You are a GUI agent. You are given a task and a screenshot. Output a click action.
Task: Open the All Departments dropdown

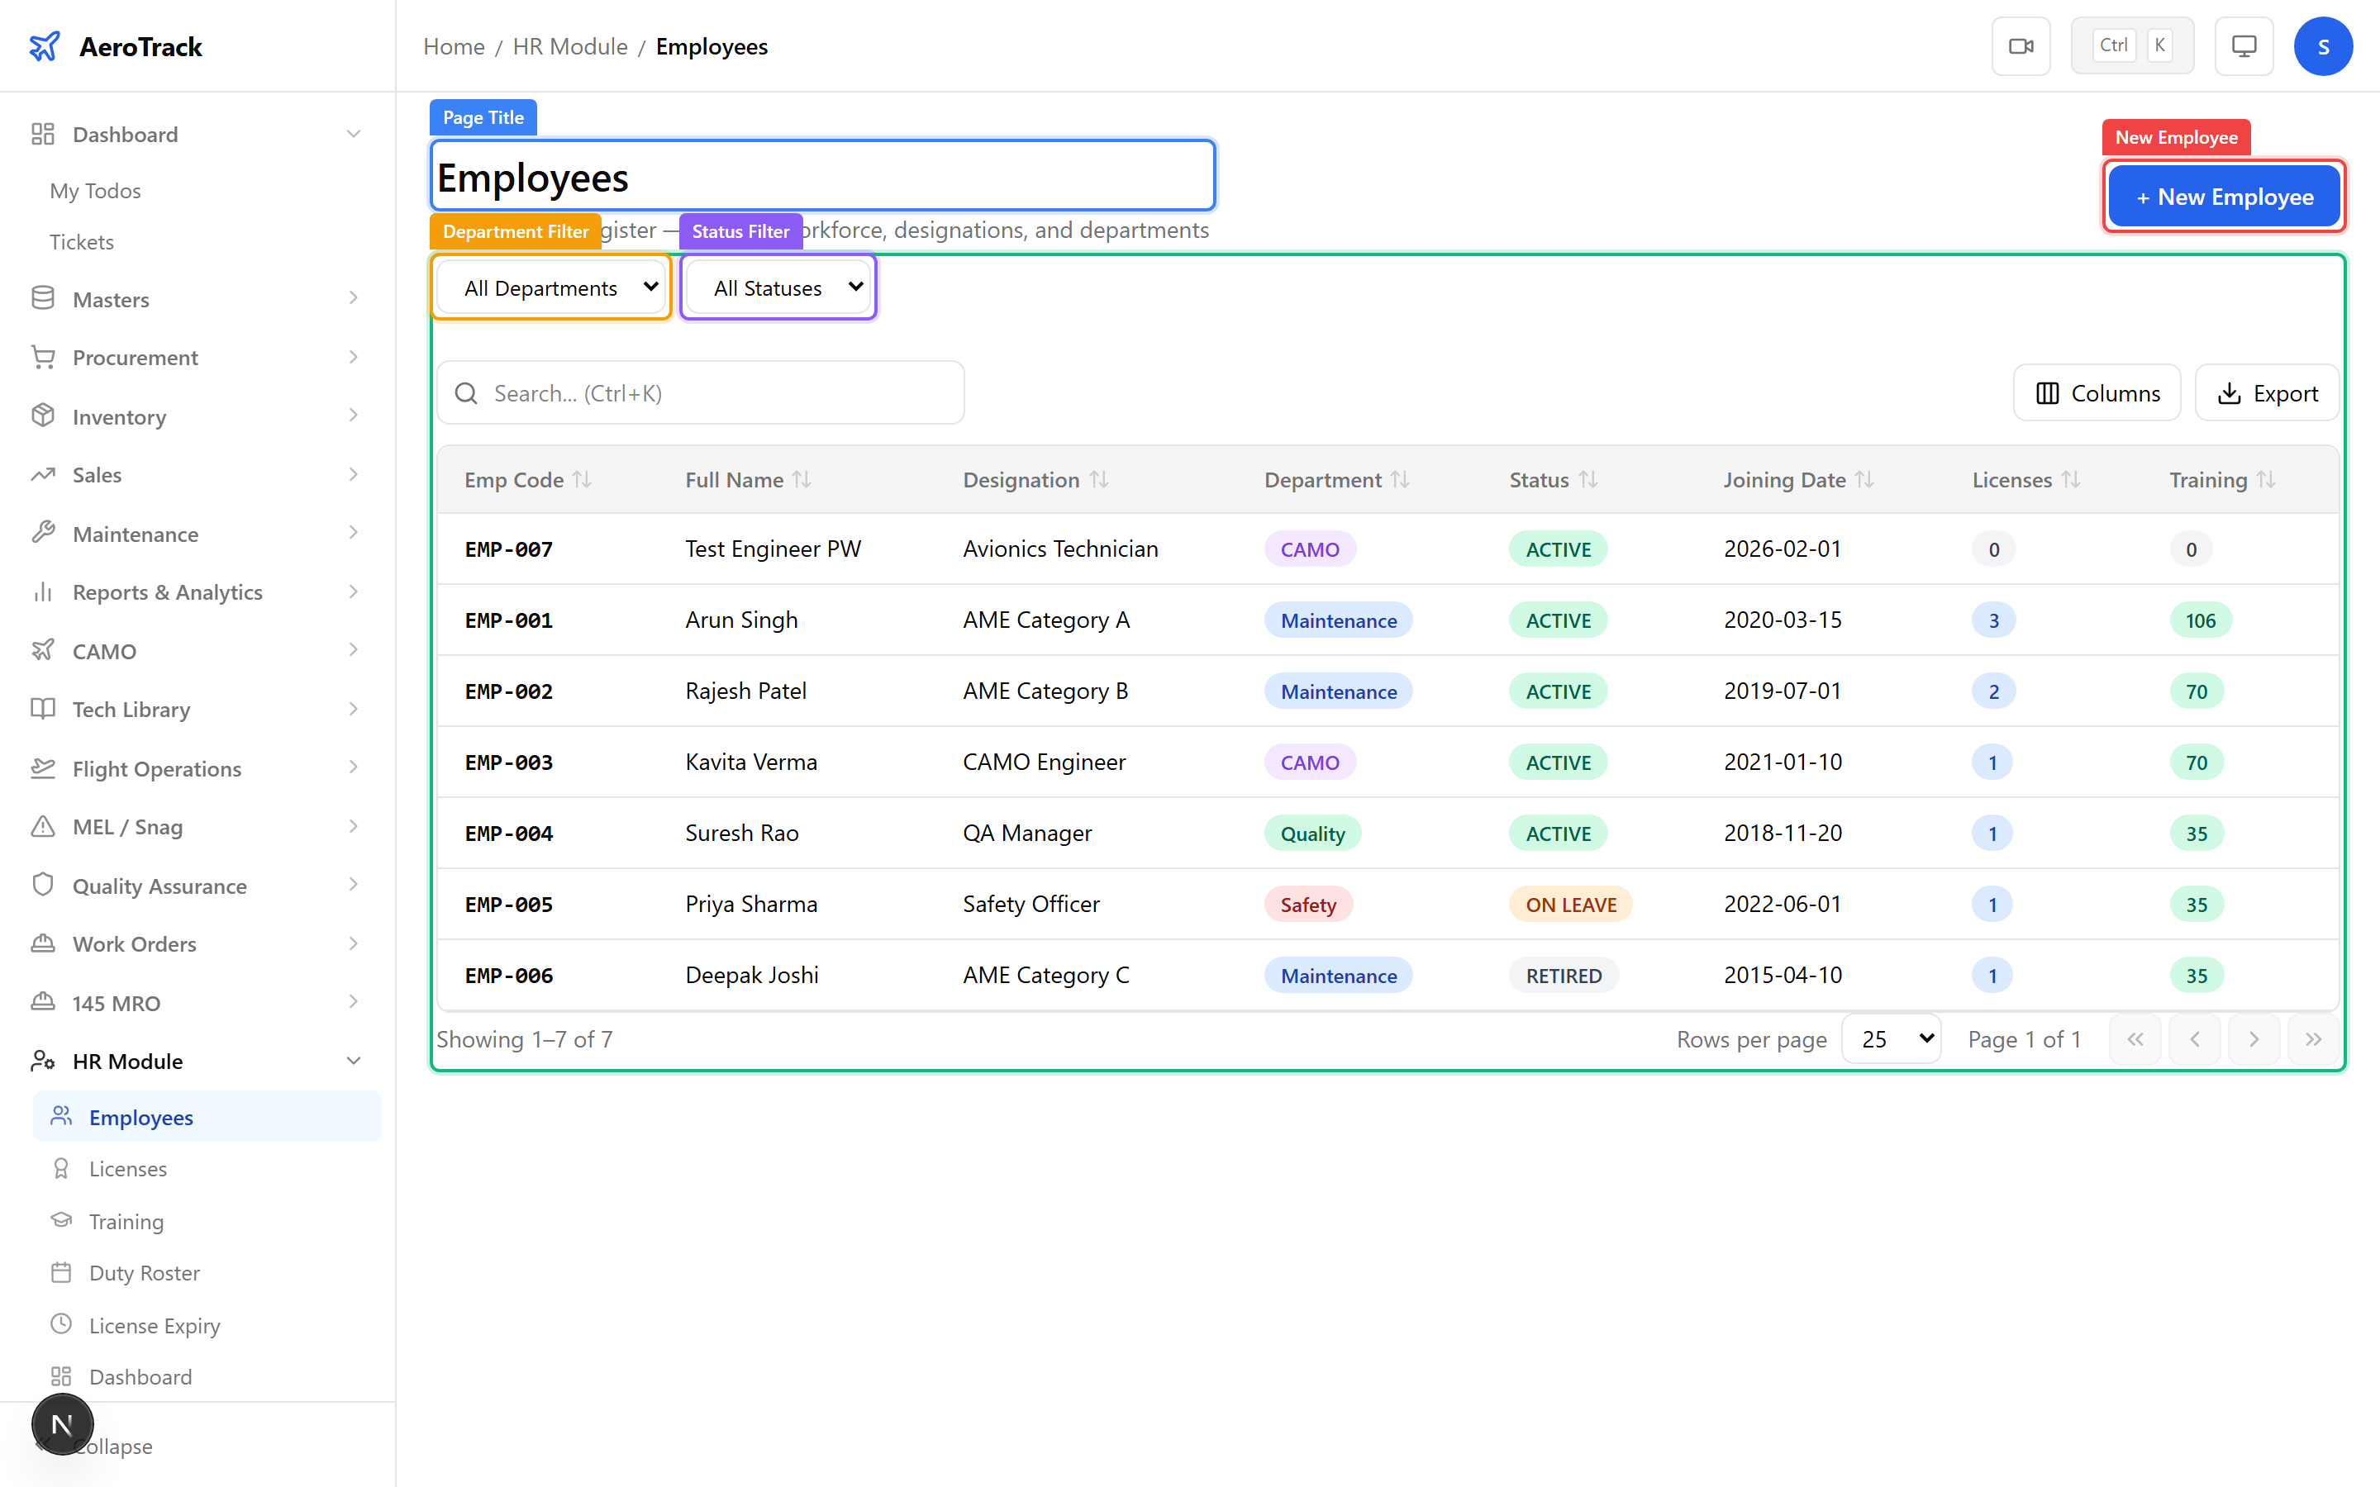(x=550, y=287)
